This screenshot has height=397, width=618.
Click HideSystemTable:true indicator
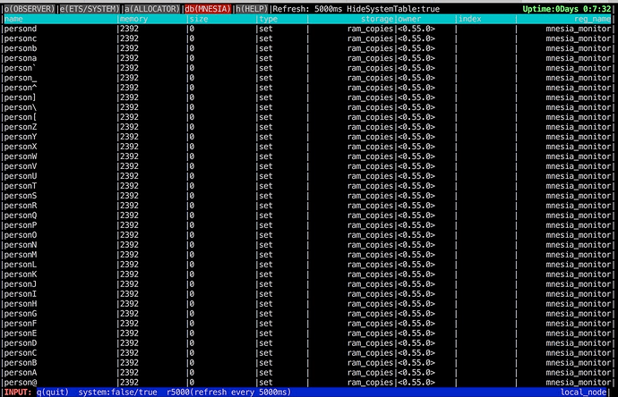(x=393, y=9)
